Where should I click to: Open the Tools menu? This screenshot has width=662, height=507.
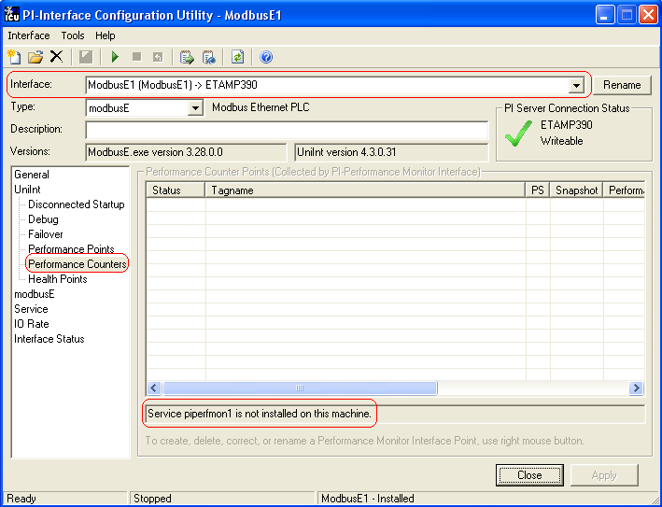coord(73,35)
